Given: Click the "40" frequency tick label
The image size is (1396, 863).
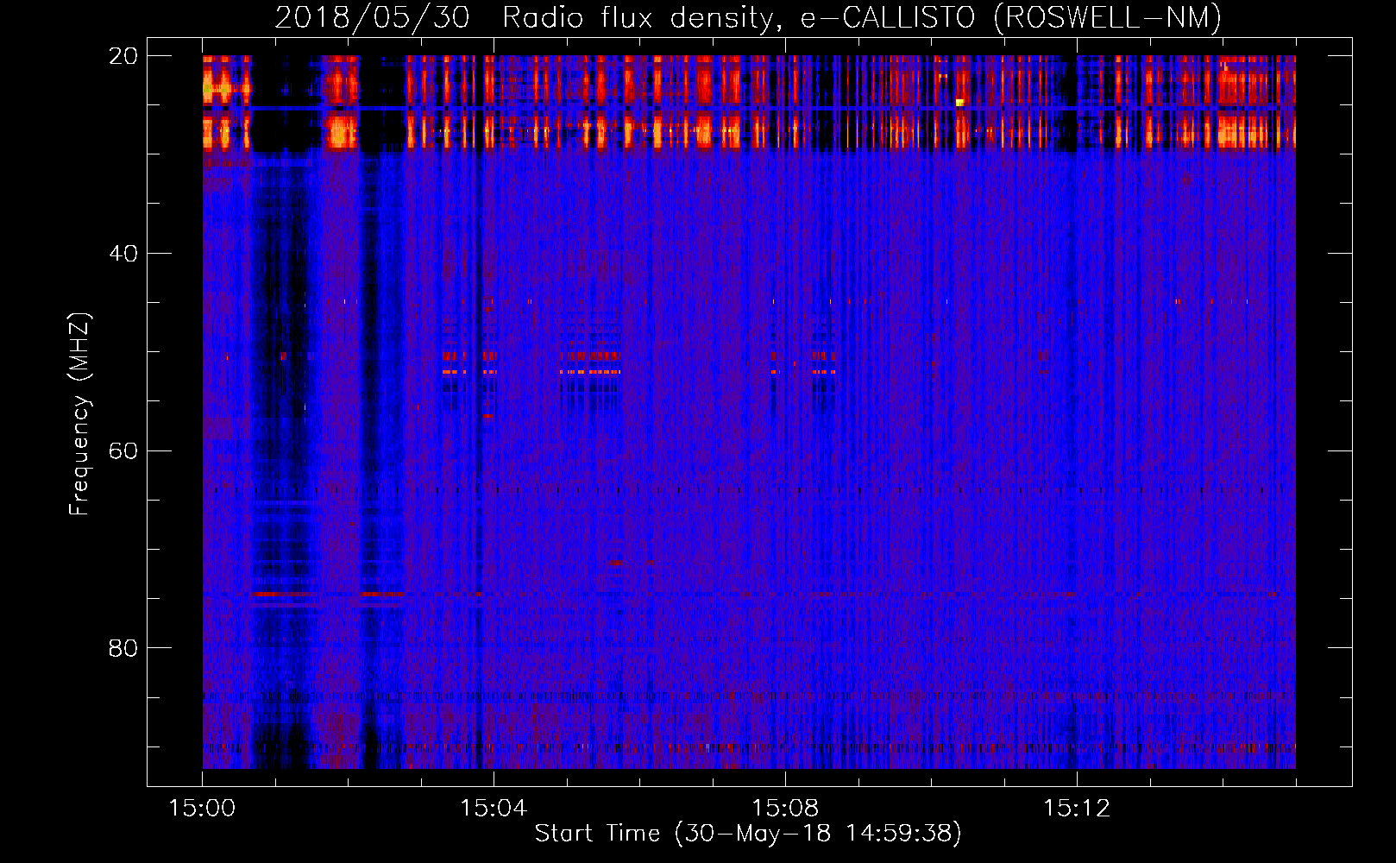Looking at the screenshot, I should [123, 254].
